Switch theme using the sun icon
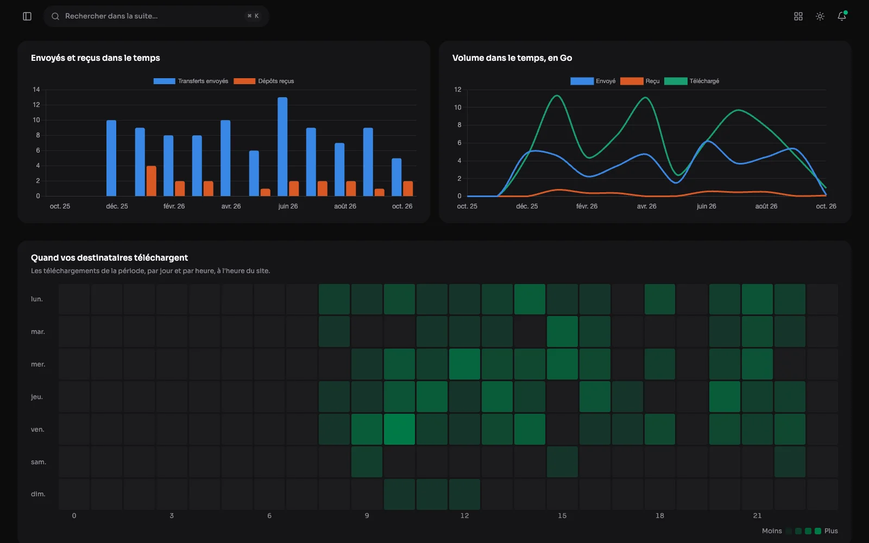This screenshot has width=869, height=543. [x=820, y=16]
